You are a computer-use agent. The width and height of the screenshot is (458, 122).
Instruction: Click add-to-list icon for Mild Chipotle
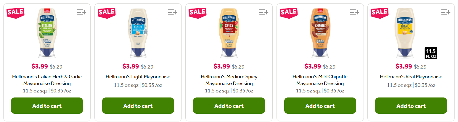point(354,12)
